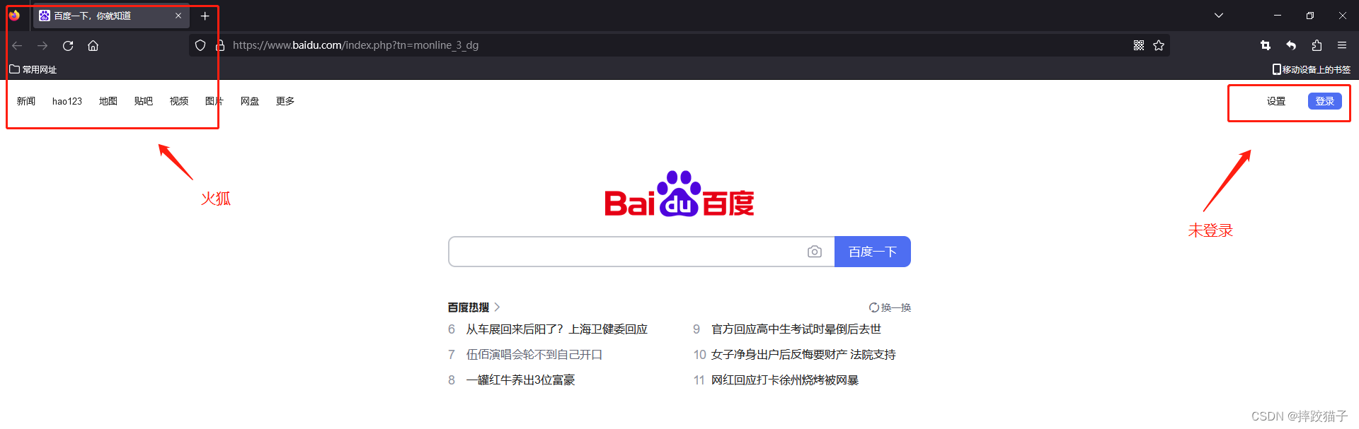
Task: Open 伍佰演唱会轮不到自己开口
Action: click(x=534, y=355)
